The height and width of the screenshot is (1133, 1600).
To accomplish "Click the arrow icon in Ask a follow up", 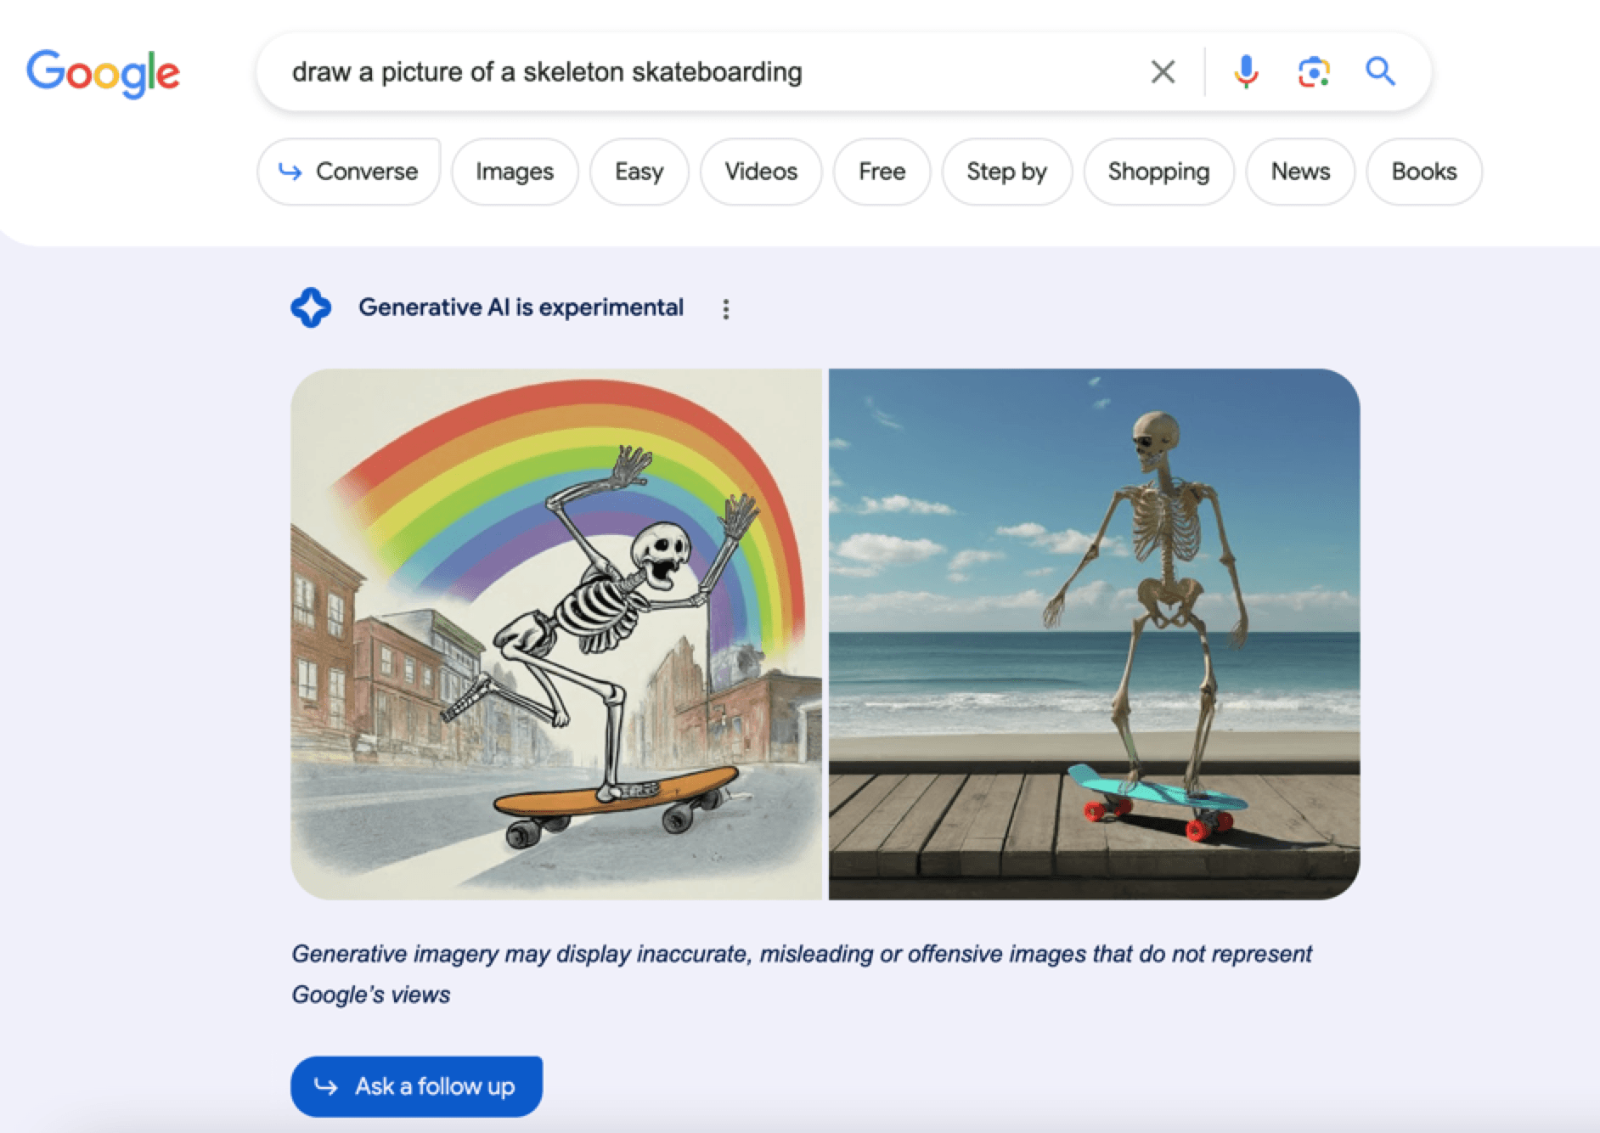I will (x=326, y=1085).
